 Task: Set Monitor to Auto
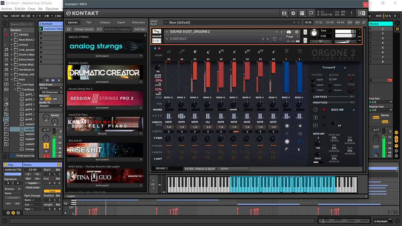tap(48, 99)
